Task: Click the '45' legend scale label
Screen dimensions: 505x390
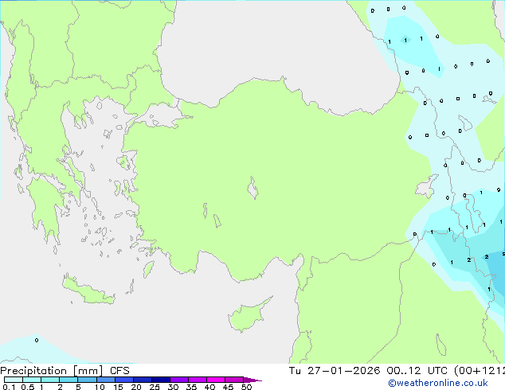Action: pos(228,387)
